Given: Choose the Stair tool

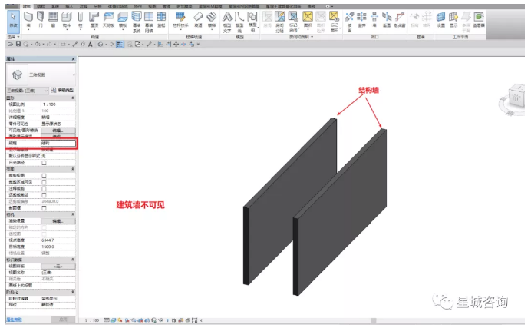Looking at the screenshot, I should click(x=212, y=19).
